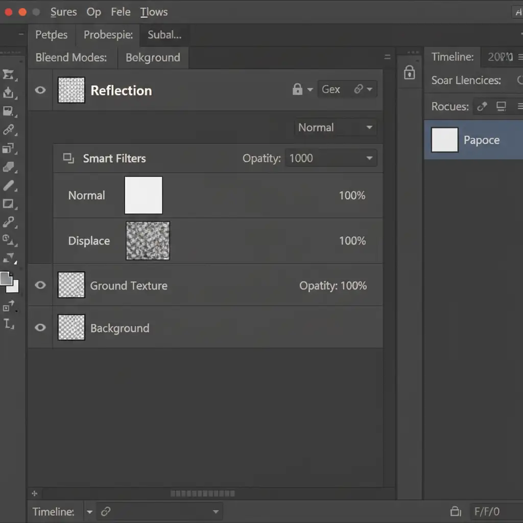
Task: Click the standalone padlock icon beside the Timeline panel
Action: pos(409,73)
